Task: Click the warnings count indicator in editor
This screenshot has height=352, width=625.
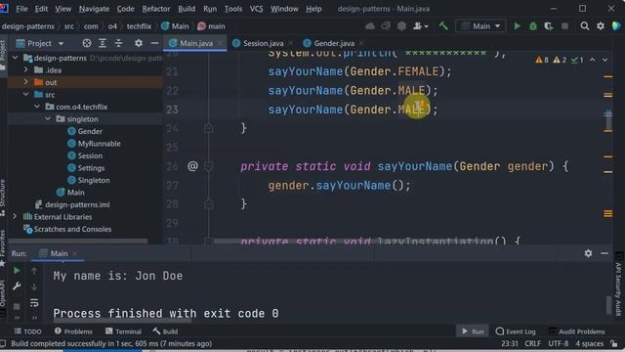Action: click(x=542, y=60)
